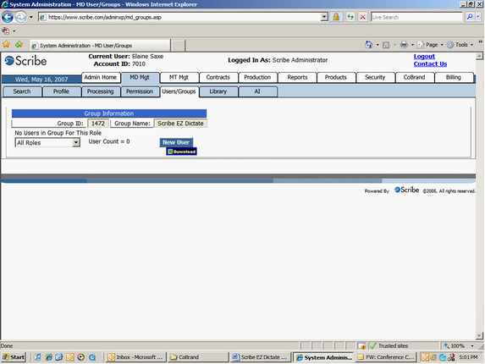Viewport: 485px width, 364px height.
Task: Open the All Roles dropdown
Action: pyautogui.click(x=47, y=142)
